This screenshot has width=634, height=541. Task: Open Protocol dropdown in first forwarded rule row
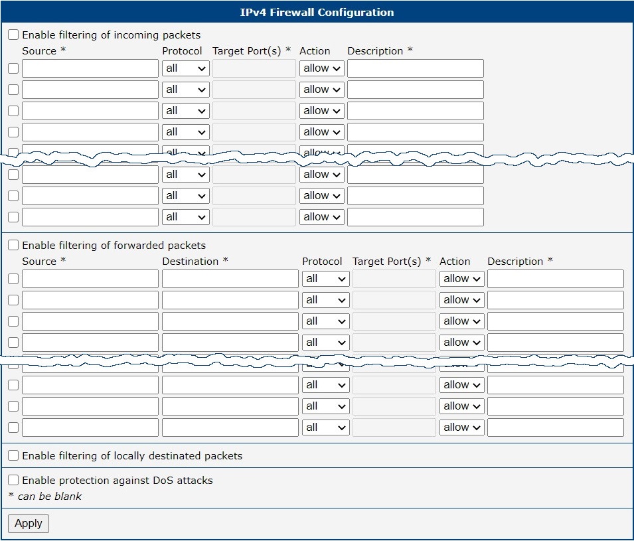(x=326, y=279)
